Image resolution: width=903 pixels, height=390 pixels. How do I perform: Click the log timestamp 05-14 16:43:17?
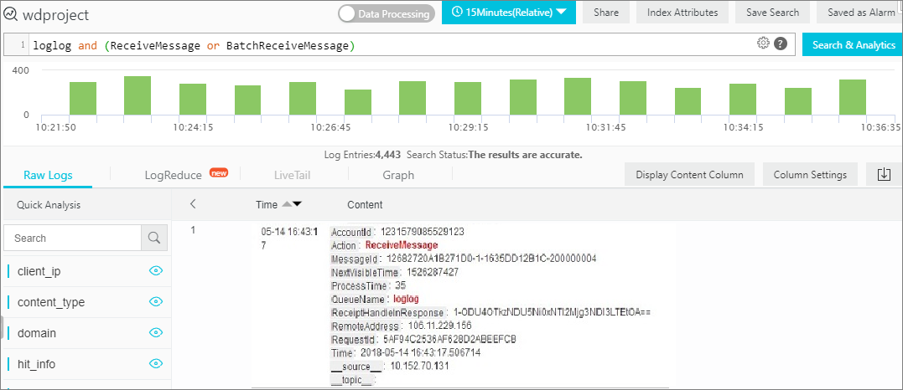[288, 239]
